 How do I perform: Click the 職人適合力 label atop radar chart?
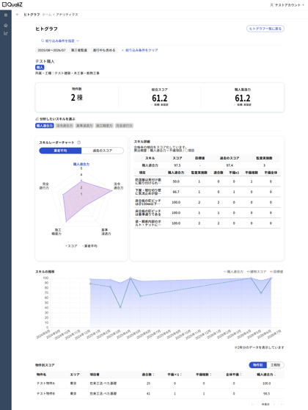81,164
